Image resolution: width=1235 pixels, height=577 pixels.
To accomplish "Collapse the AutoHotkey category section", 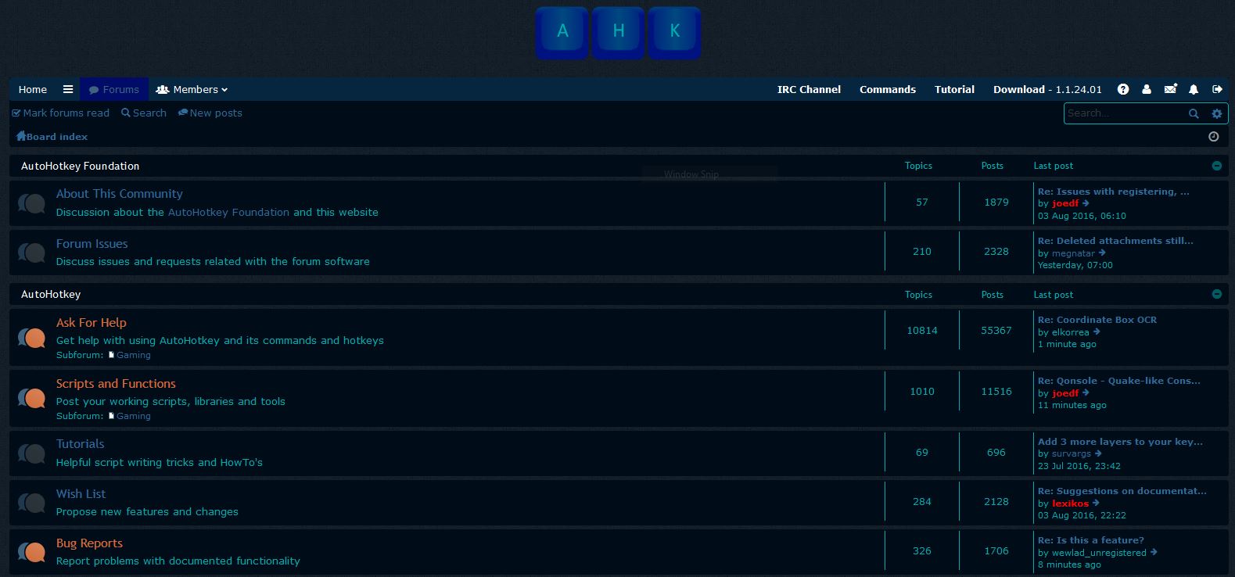I will [x=1216, y=294].
